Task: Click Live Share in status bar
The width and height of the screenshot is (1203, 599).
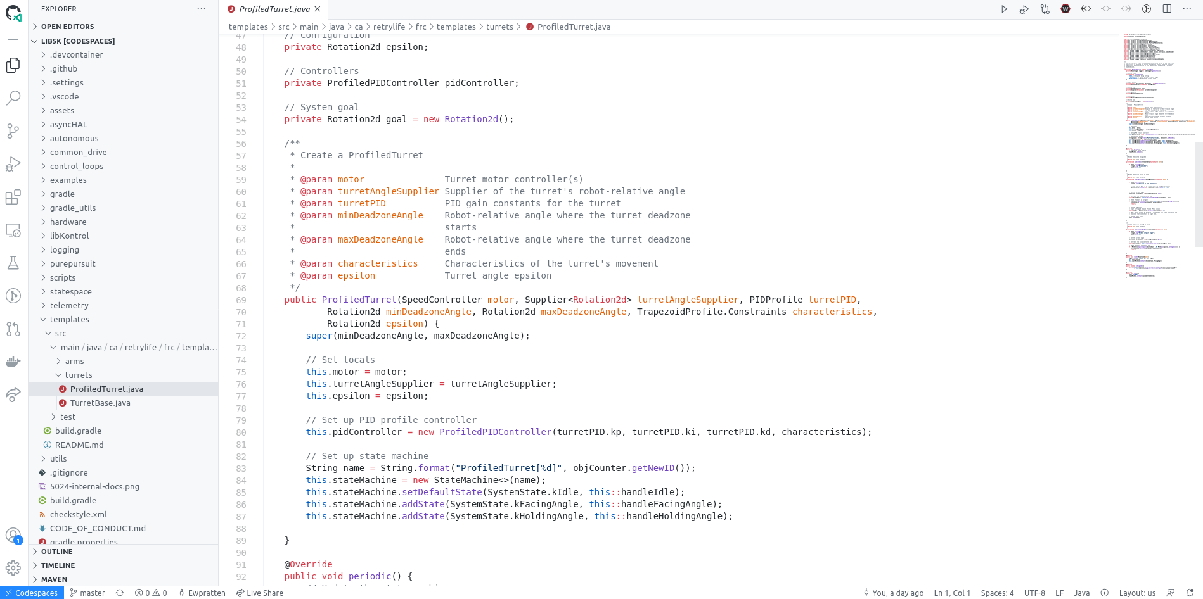Action: 260,593
